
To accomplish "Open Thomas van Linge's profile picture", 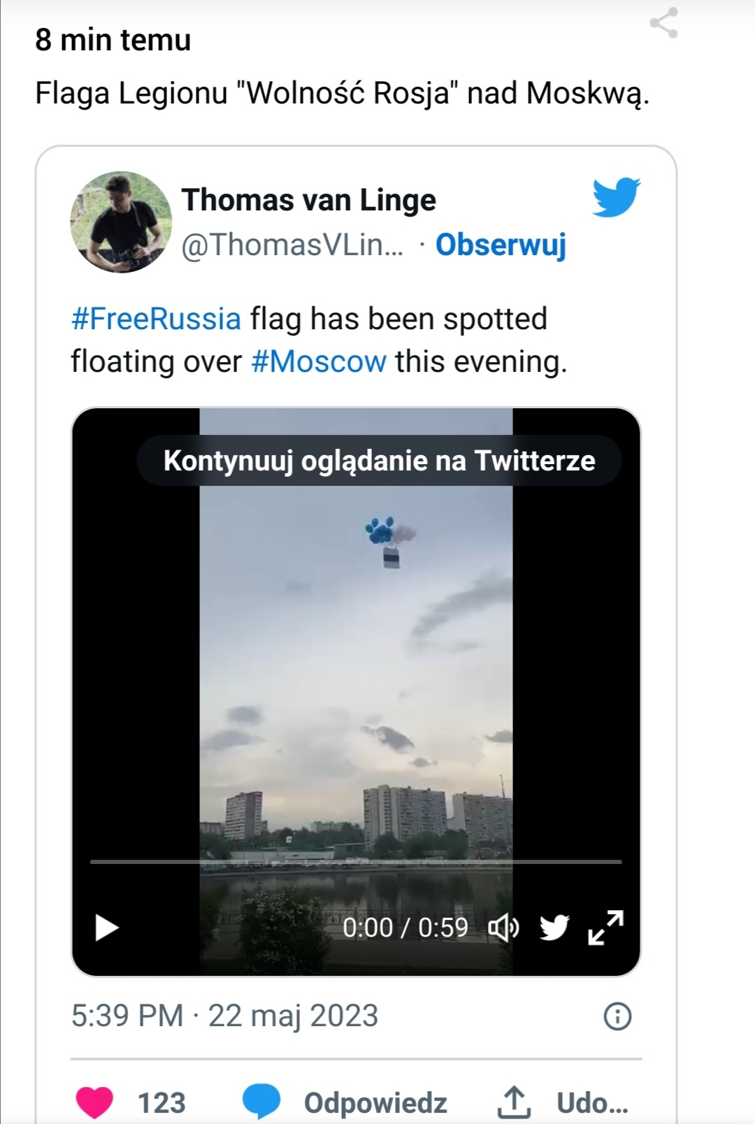I will (x=121, y=222).
